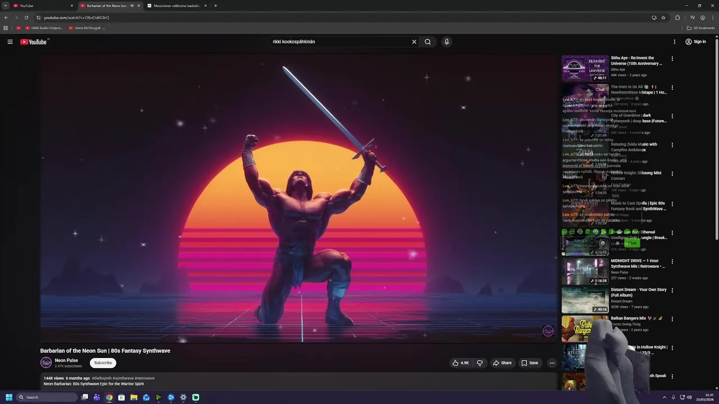The height and width of the screenshot is (404, 719).
Task: Open options for Relaxing Zelda Music video
Action: 672,145
